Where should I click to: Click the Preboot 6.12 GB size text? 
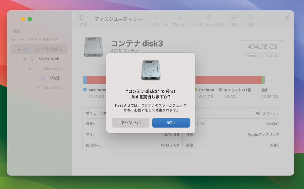click(206, 97)
